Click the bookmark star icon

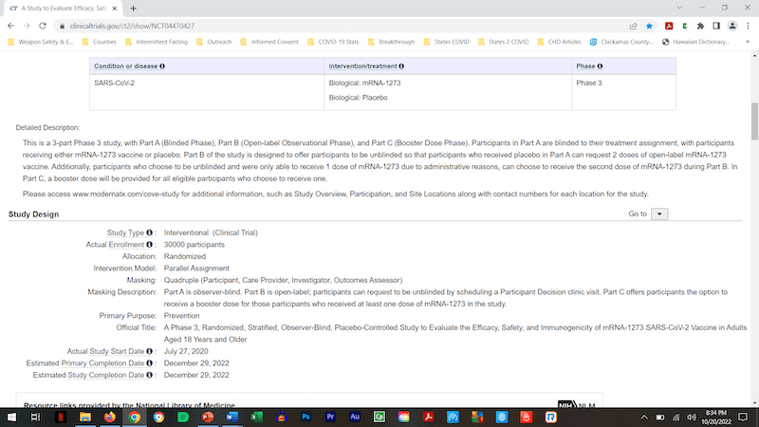(x=649, y=27)
